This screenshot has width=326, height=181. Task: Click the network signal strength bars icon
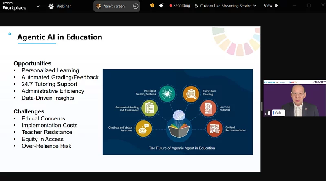(x=268, y=113)
